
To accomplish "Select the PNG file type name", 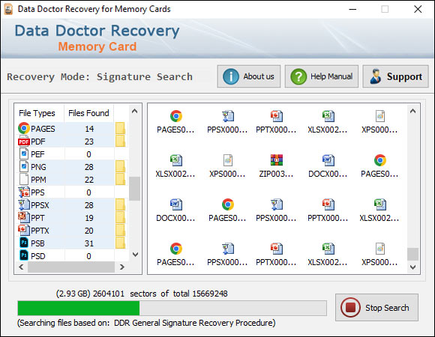I will click(x=38, y=167).
